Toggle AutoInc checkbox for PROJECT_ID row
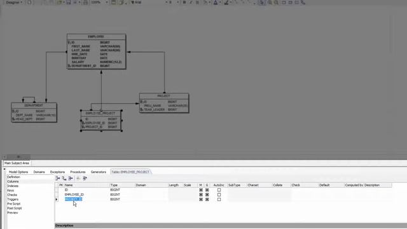 (219, 199)
